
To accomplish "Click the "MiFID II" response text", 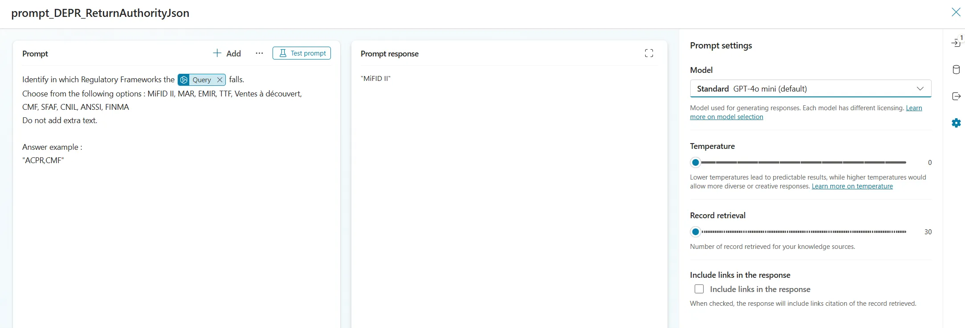I will [x=375, y=79].
